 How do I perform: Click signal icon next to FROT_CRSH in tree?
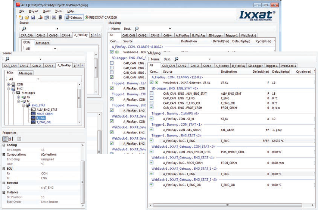(33, 114)
